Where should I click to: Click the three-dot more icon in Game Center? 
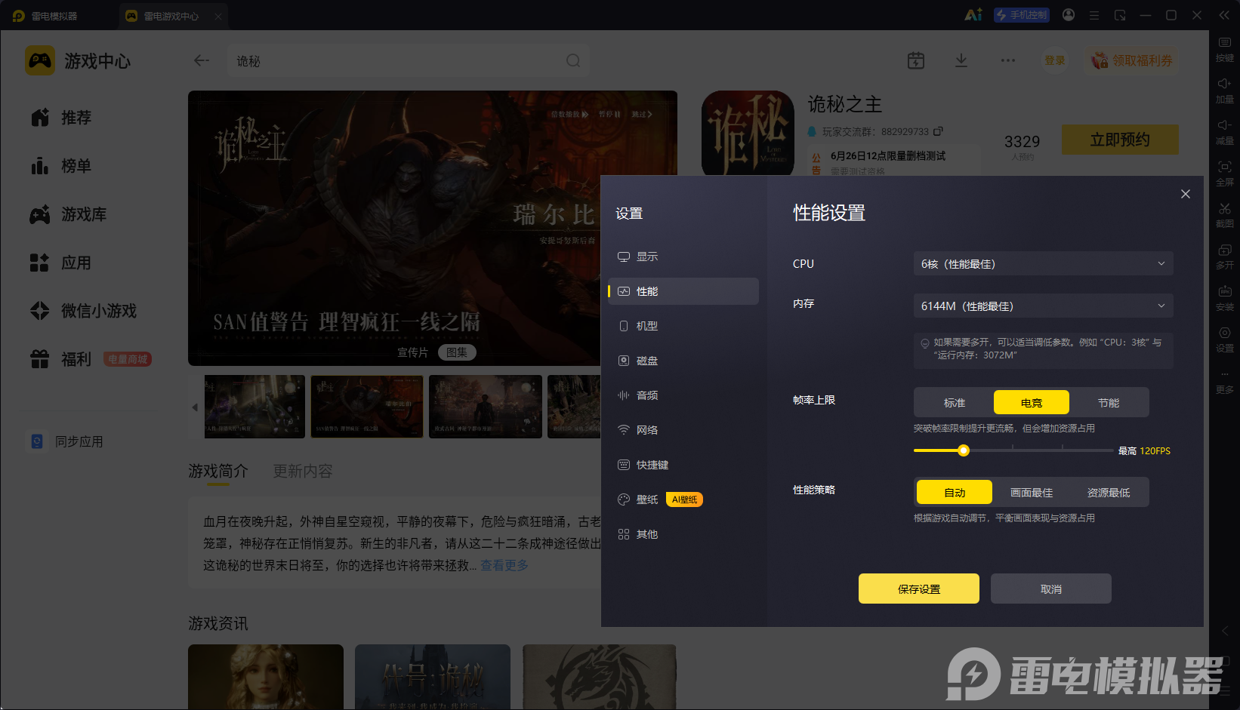[1008, 60]
